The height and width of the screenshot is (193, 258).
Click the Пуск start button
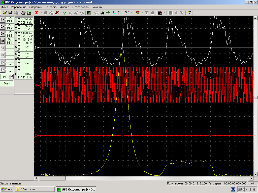click(x=7, y=189)
